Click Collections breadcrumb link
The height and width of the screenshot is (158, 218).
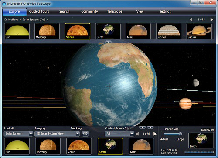click(x=11, y=20)
